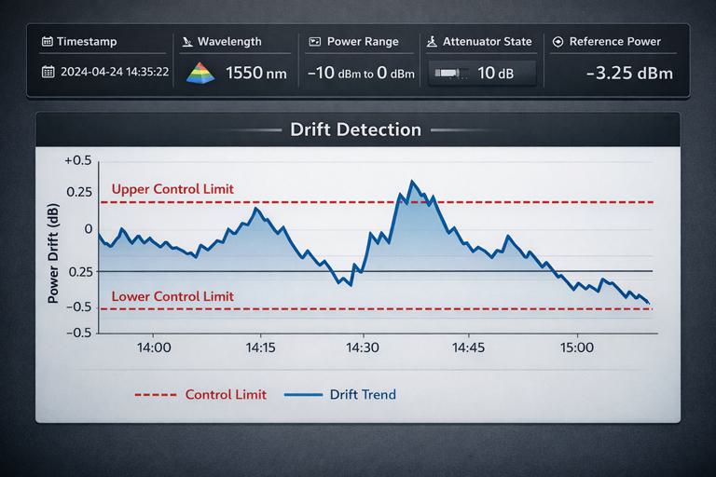Click the 14:15 time axis label

point(261,348)
